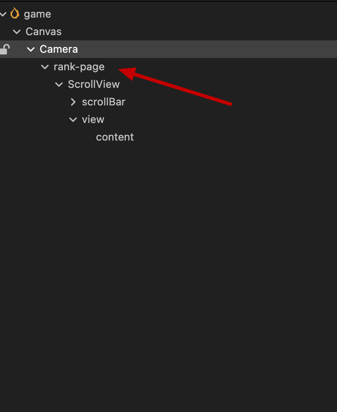
Task: Collapse the Camera node's children
Action: (x=31, y=49)
